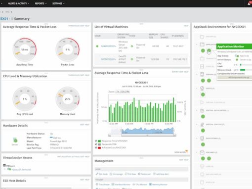Click the second green circle under Volumes
252x189 pixels.
pyautogui.click(x=209, y=158)
